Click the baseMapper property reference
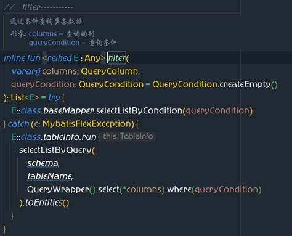 click(x=68, y=111)
